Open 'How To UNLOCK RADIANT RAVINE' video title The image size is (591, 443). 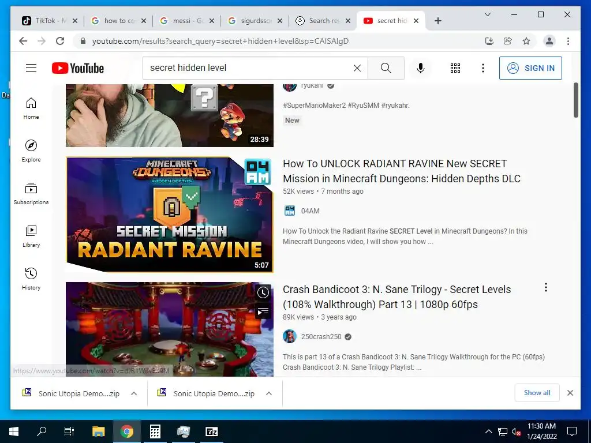click(402, 171)
